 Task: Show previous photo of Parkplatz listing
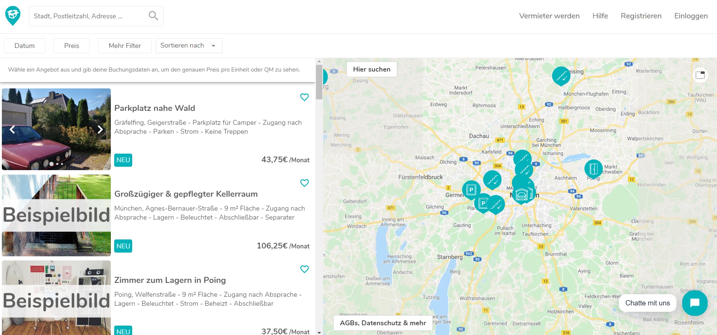click(12, 129)
